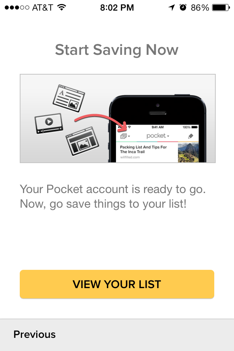Tap the red curved arrow graphic
The width and height of the screenshot is (234, 351).
click(101, 122)
